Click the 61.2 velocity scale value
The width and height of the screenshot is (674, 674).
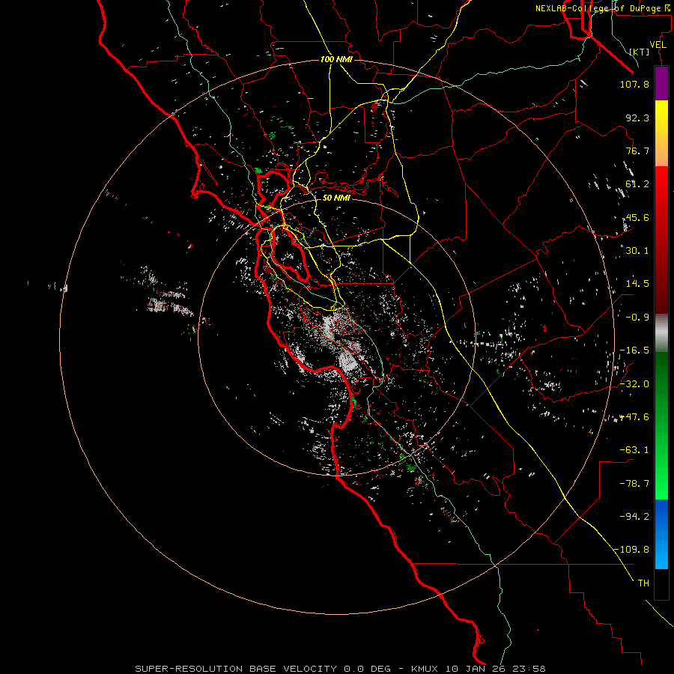click(637, 184)
